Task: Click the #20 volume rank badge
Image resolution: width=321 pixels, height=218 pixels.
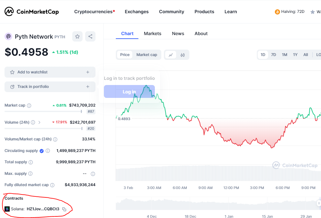Action: [x=91, y=128]
